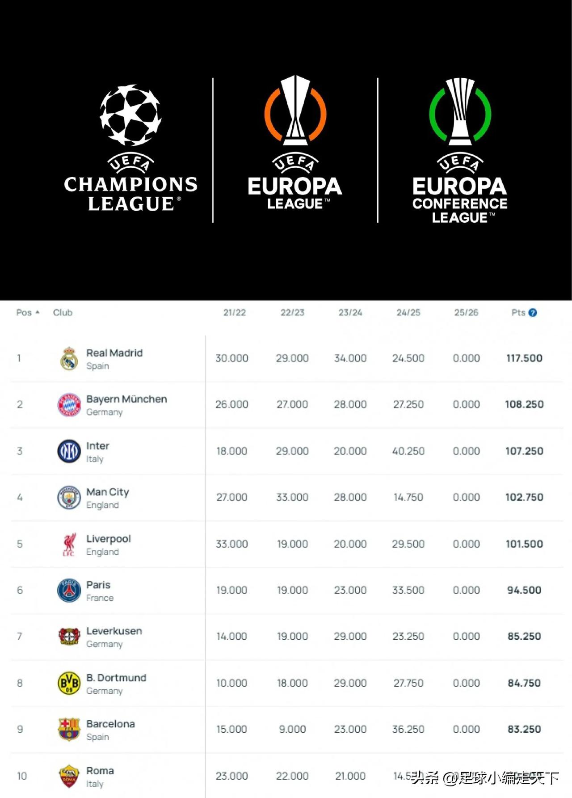Open the Barcelona club name link
Screen dimensions: 572x798
[x=110, y=724]
